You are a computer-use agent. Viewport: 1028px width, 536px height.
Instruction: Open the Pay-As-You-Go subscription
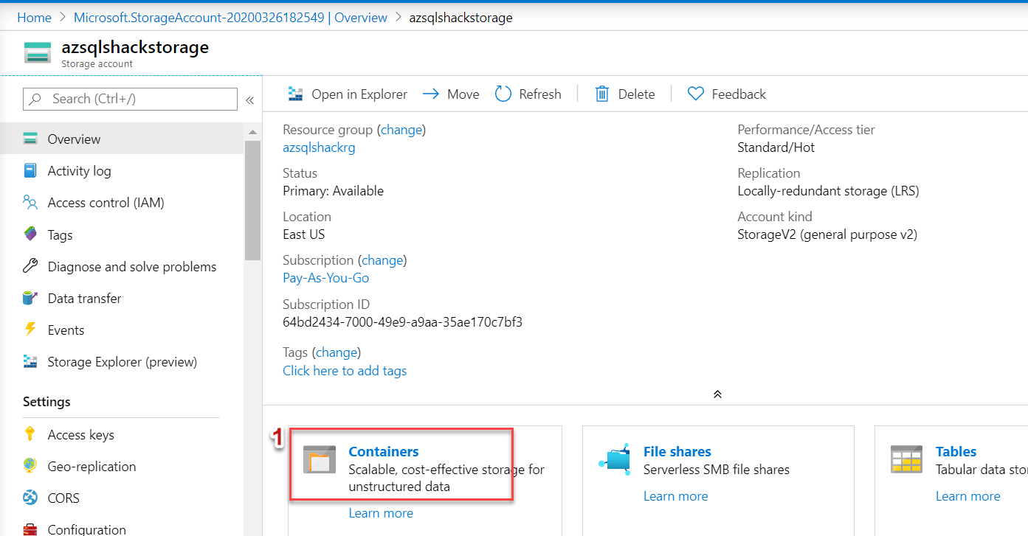[x=325, y=277]
